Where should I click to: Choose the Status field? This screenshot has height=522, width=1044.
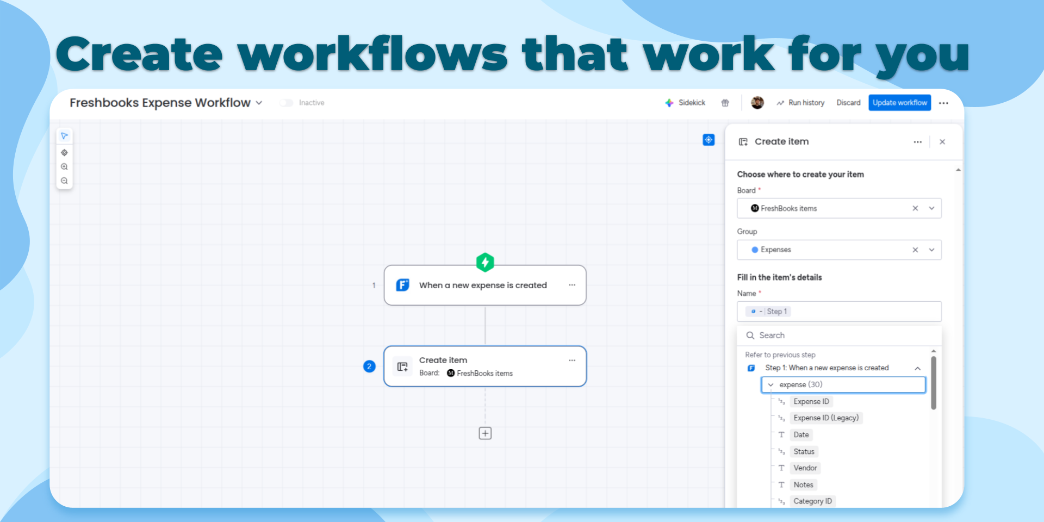[x=804, y=452]
